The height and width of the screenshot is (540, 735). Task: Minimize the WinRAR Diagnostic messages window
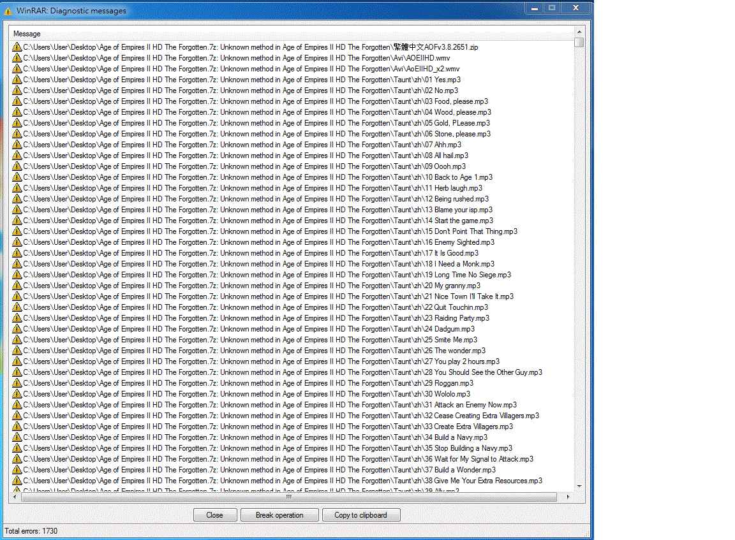pos(535,8)
